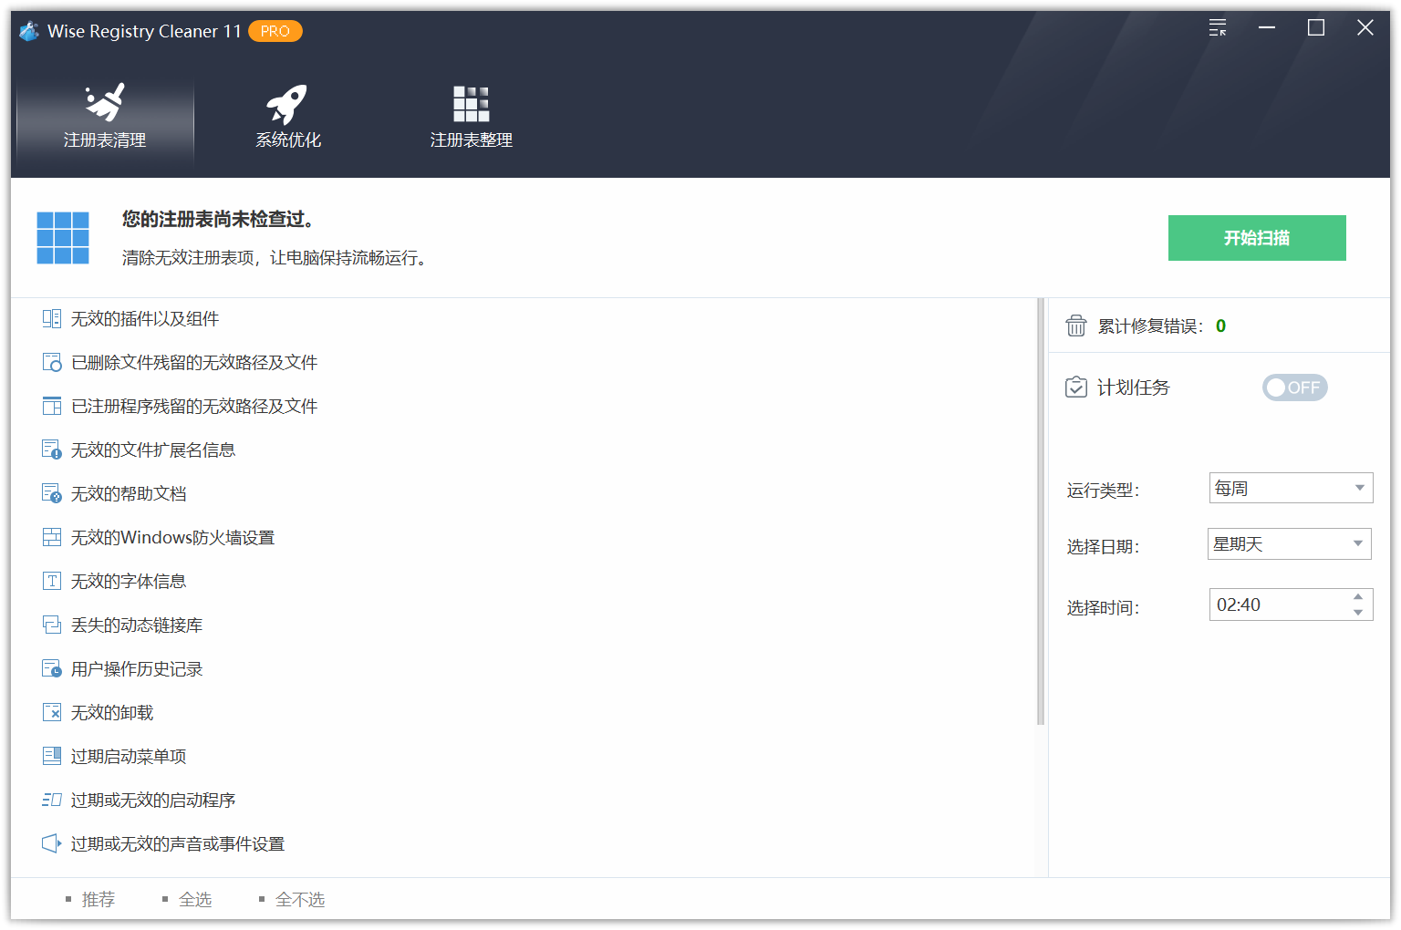This screenshot has height=930, width=1401.
Task: Decrease the 选择时间 value with down arrow
Action: [x=1358, y=613]
